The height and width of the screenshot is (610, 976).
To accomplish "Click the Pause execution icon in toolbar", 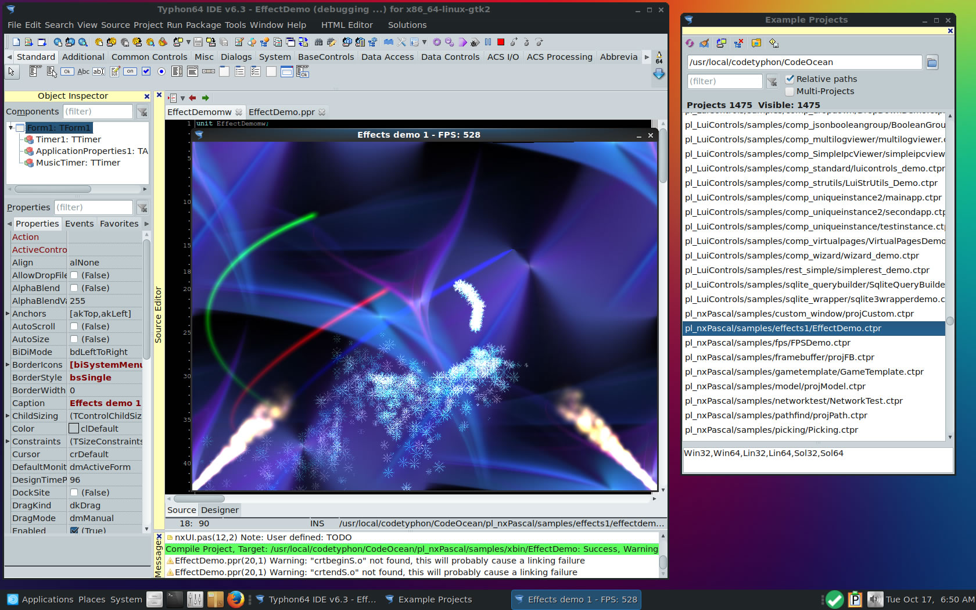I will pyautogui.click(x=488, y=42).
